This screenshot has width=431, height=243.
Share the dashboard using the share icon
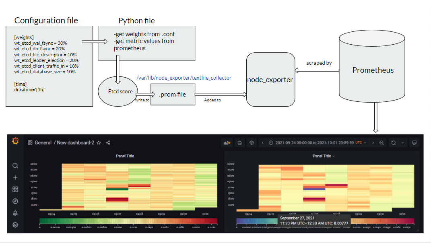pos(107,142)
